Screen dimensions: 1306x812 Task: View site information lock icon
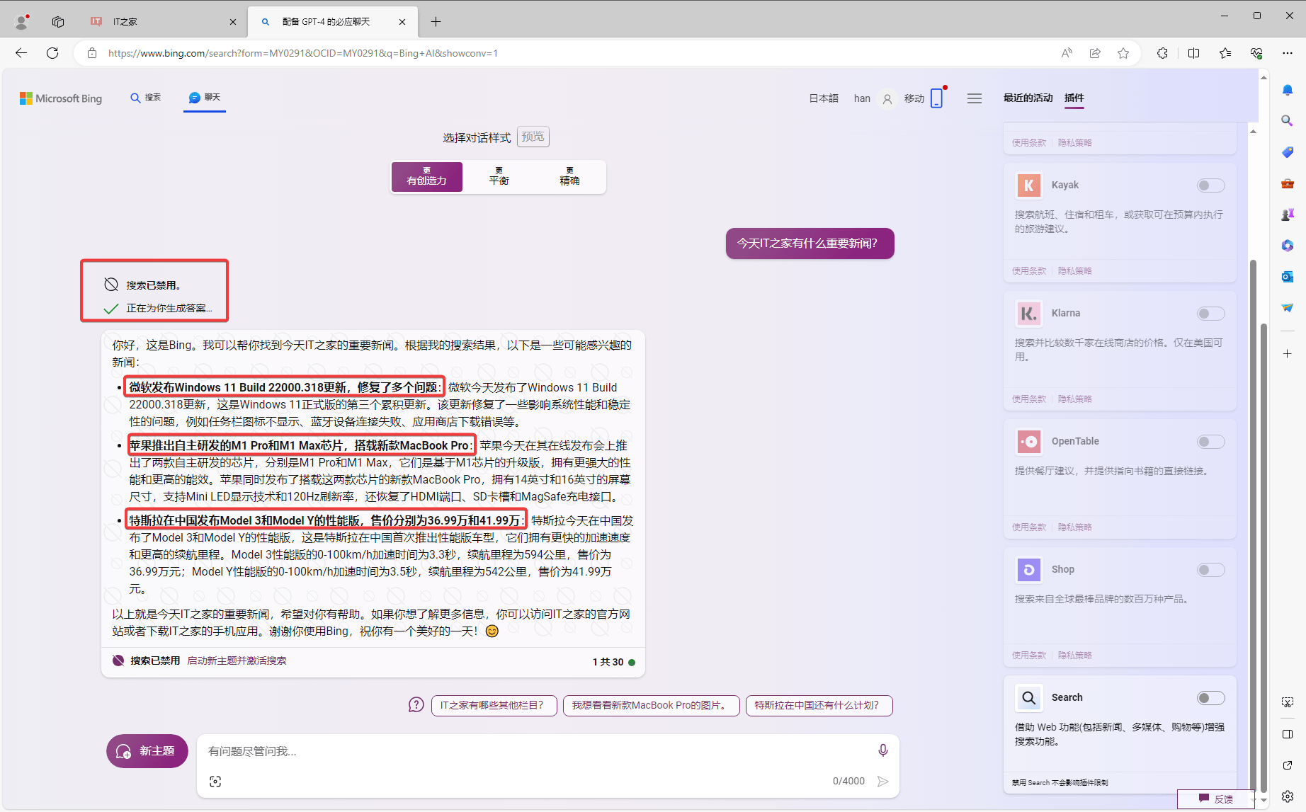(91, 53)
